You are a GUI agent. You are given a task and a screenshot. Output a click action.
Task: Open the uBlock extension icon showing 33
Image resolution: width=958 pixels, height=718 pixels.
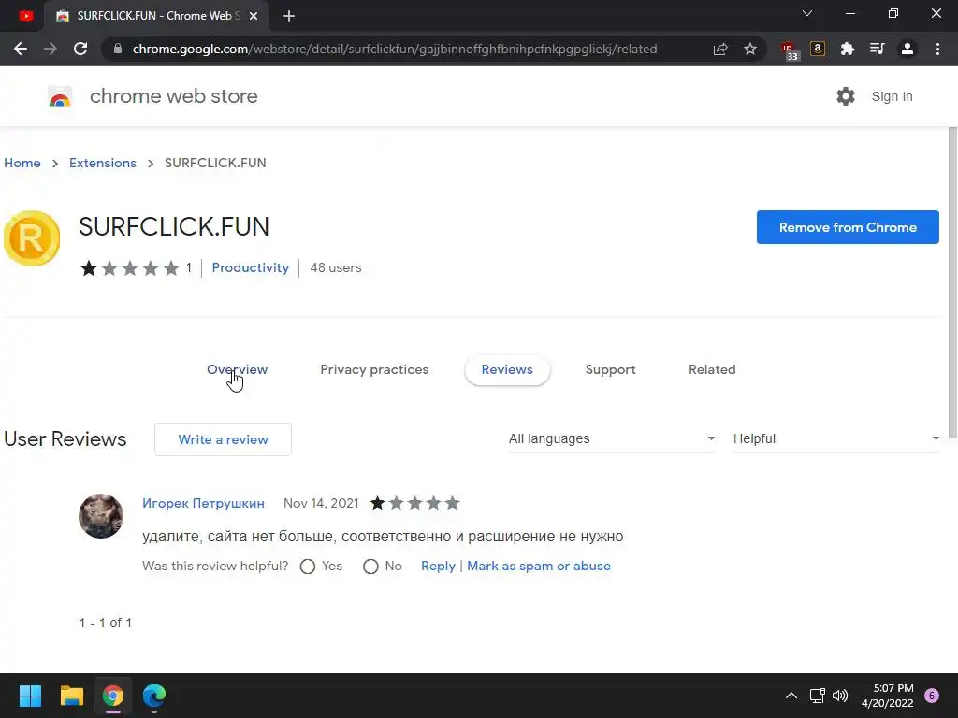coord(790,50)
